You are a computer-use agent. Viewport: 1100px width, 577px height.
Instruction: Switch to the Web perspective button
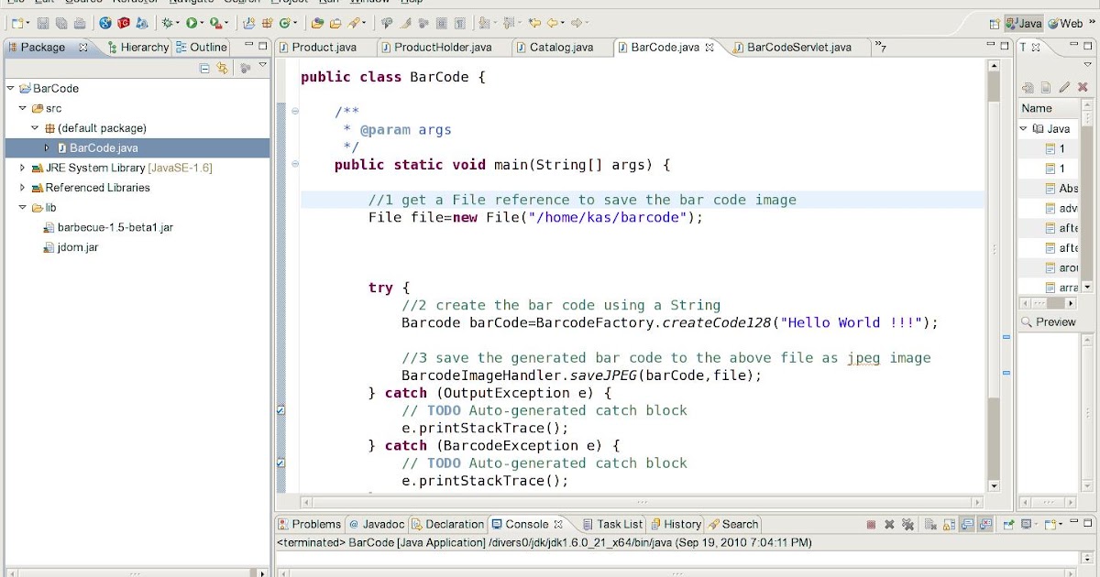pos(1066,23)
